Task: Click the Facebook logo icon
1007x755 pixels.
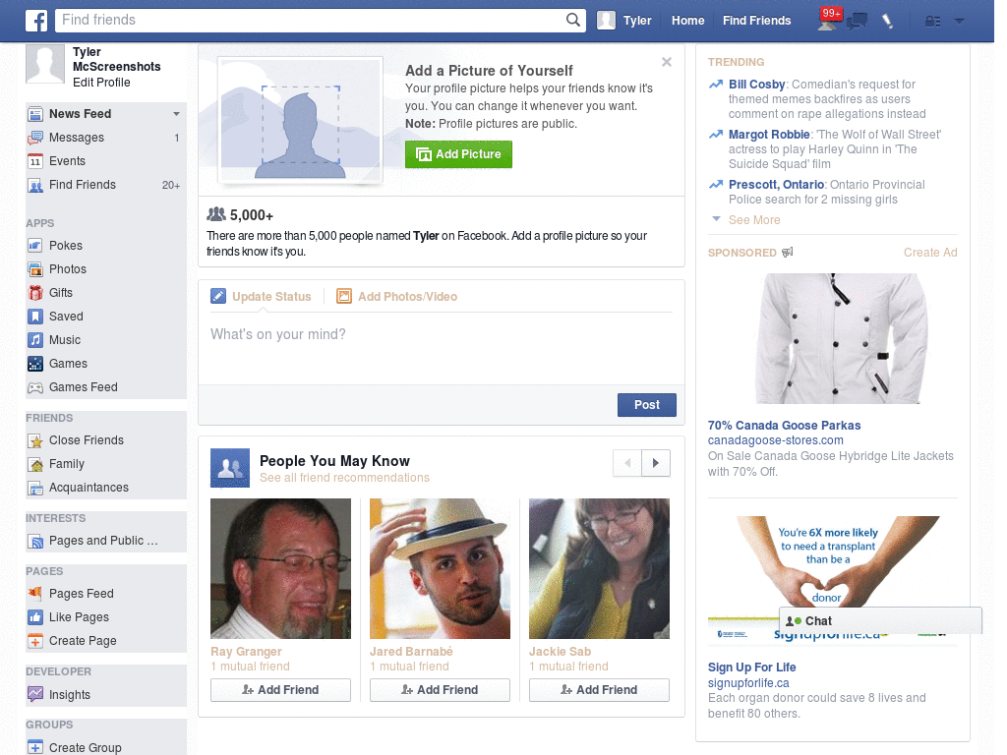Action: click(36, 21)
